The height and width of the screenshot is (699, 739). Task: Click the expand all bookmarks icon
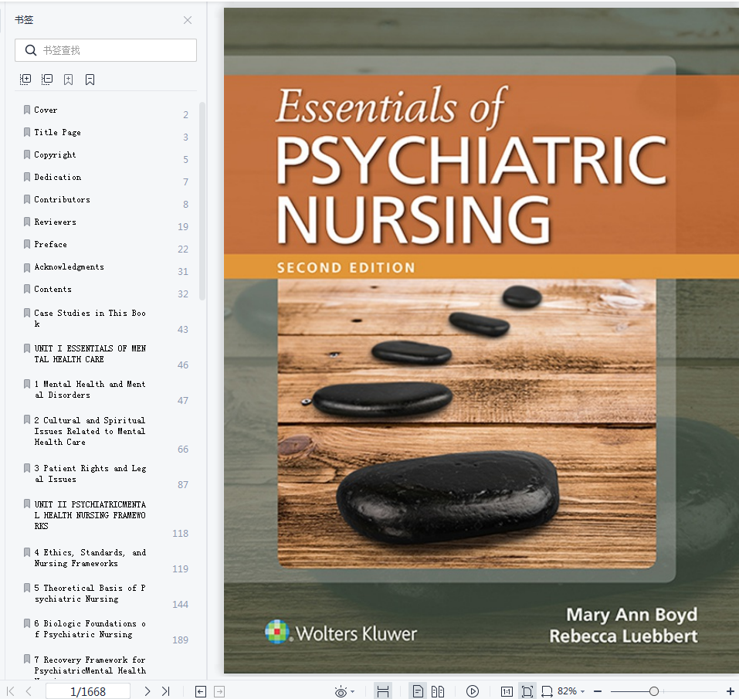point(25,80)
